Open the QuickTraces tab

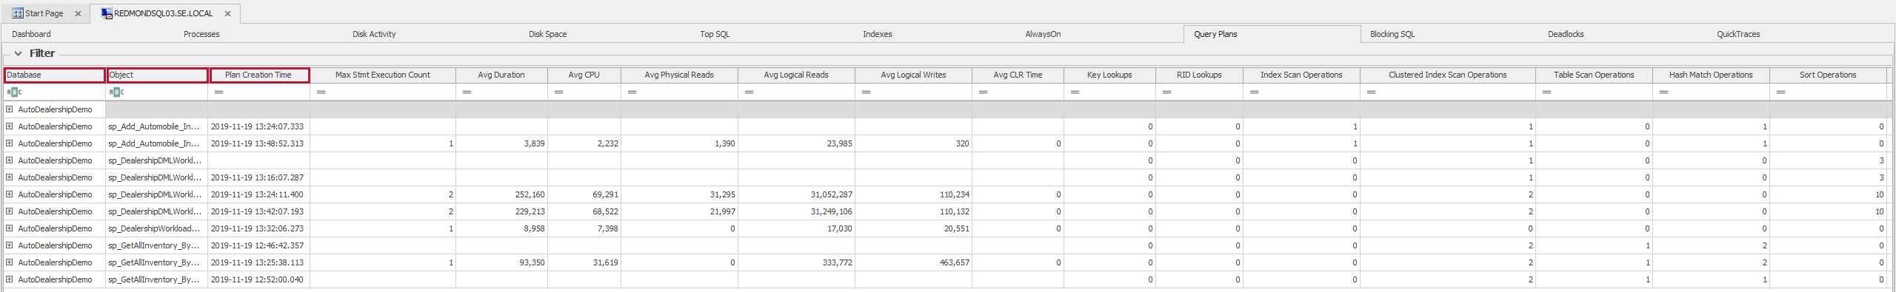[x=1738, y=34]
